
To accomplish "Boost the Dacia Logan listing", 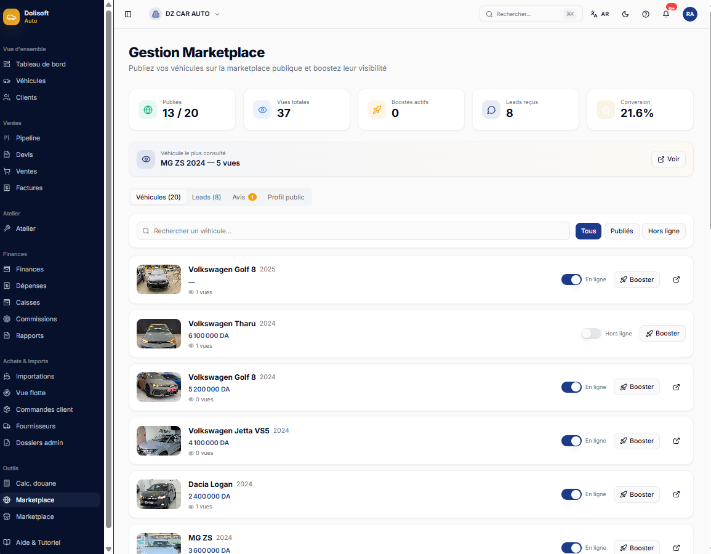I will coord(637,495).
